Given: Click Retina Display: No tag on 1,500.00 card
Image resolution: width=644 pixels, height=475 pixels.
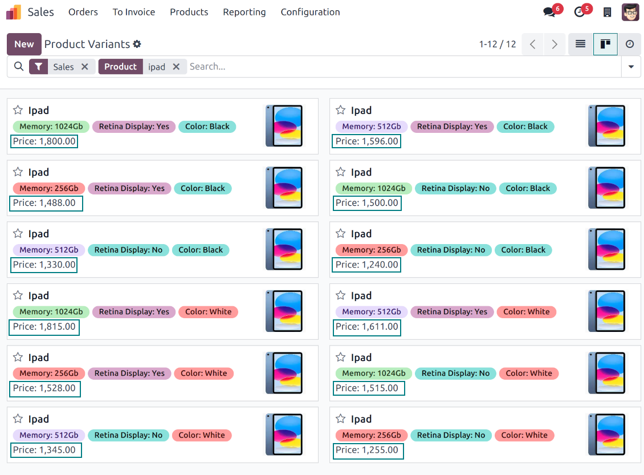Looking at the screenshot, I should pos(455,188).
